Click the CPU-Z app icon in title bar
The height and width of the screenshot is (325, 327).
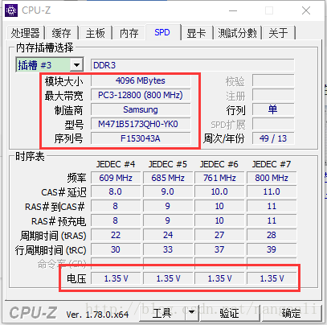[x=11, y=10]
